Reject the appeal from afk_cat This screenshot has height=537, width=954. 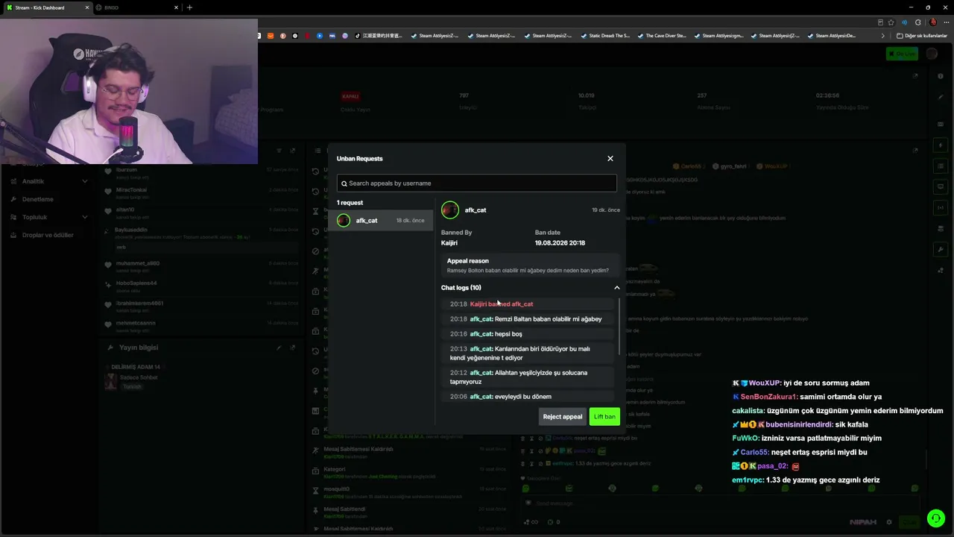[563, 417]
